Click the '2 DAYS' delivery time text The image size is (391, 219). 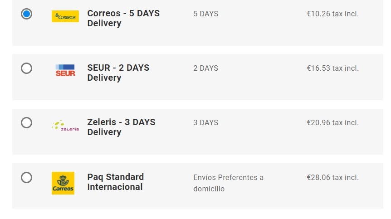click(x=206, y=68)
